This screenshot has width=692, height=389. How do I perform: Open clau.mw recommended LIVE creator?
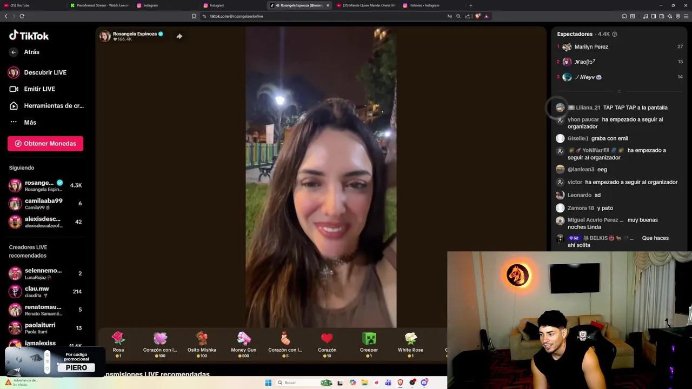pos(45,292)
